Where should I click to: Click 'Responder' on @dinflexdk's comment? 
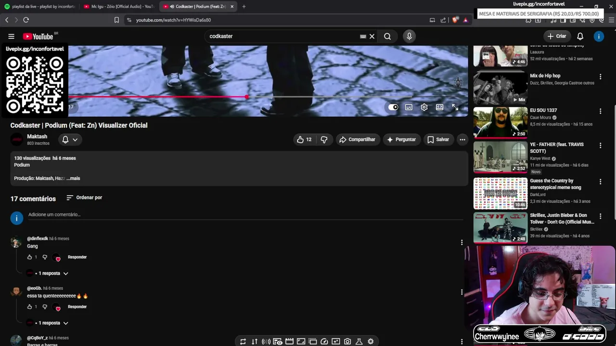coord(77,257)
